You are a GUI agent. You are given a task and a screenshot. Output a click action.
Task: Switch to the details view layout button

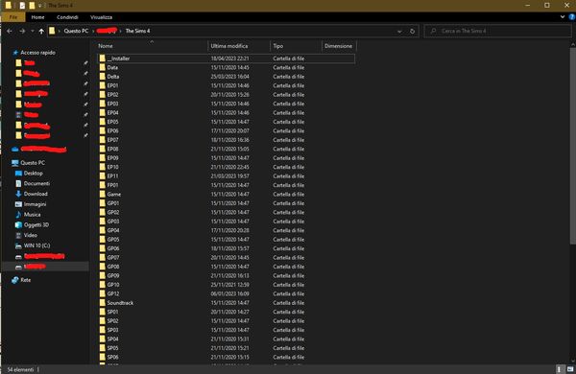click(x=560, y=369)
